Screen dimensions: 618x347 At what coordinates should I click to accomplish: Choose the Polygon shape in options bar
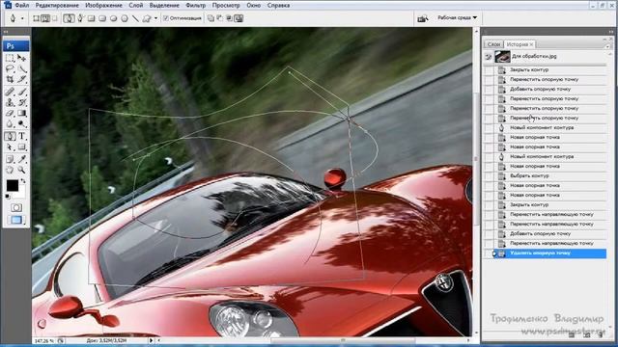point(125,18)
